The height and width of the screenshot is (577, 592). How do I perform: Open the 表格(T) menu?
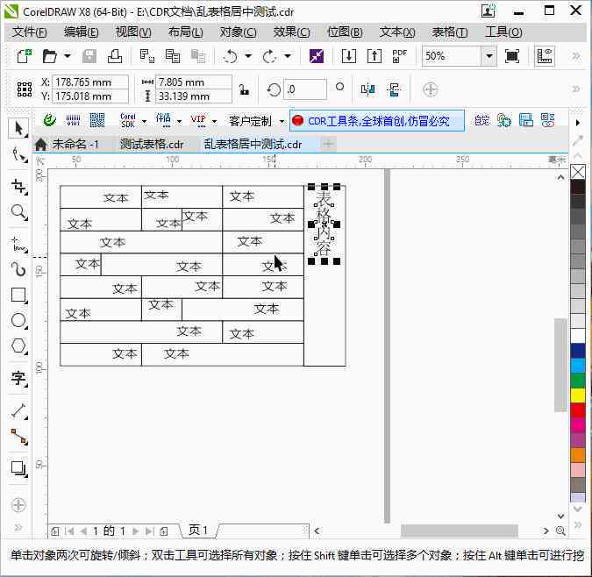click(x=450, y=32)
